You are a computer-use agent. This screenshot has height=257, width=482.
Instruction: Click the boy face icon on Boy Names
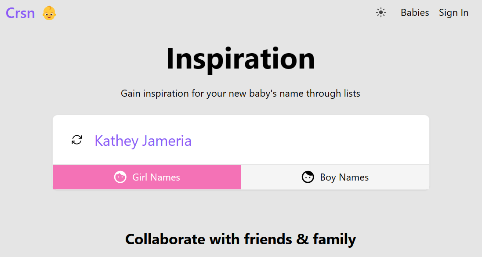pos(308,177)
